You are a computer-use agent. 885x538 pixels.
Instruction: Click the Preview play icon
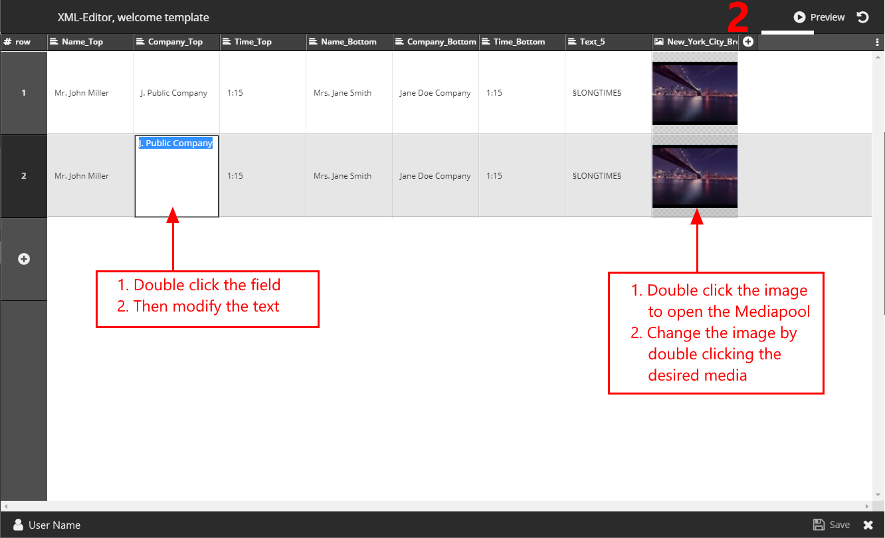(799, 17)
